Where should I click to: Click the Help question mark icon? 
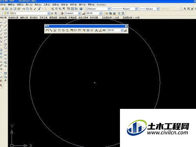coord(81,9)
